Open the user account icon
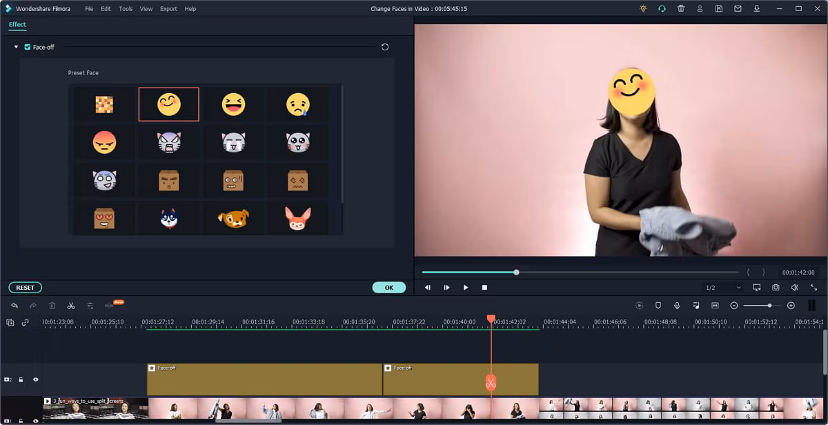 click(x=700, y=9)
